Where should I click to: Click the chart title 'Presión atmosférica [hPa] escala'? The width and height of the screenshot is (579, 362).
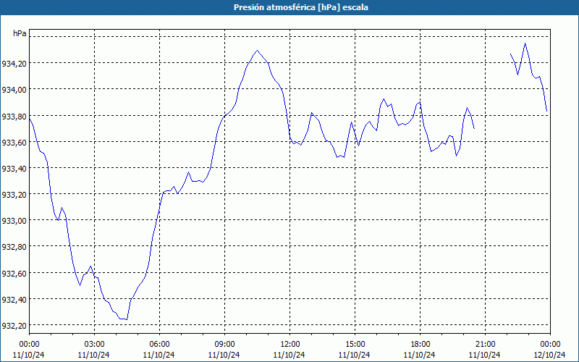pyautogui.click(x=300, y=7)
